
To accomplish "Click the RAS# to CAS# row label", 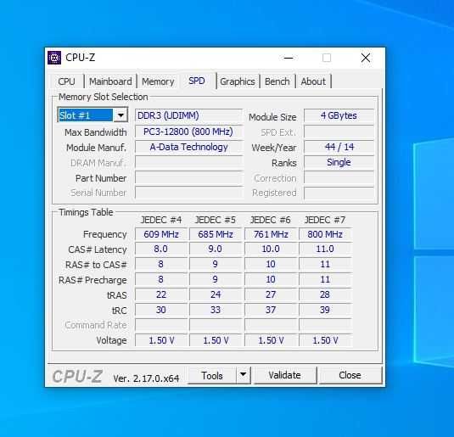I will pos(96,265).
